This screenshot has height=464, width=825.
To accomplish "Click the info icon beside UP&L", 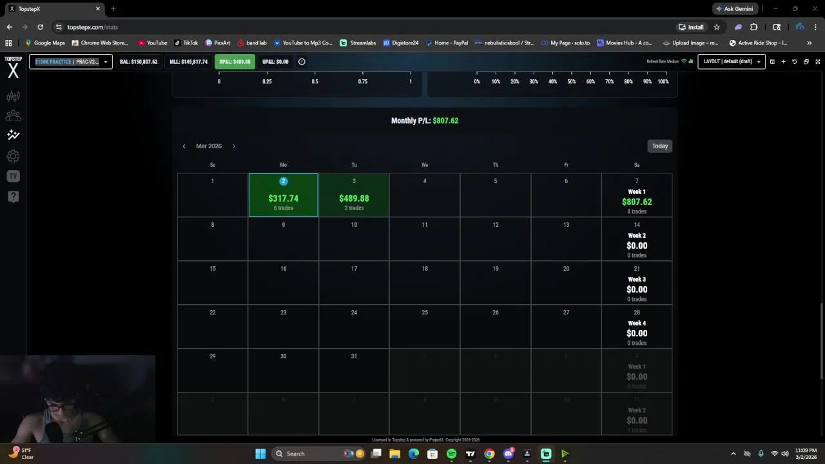I will (302, 62).
